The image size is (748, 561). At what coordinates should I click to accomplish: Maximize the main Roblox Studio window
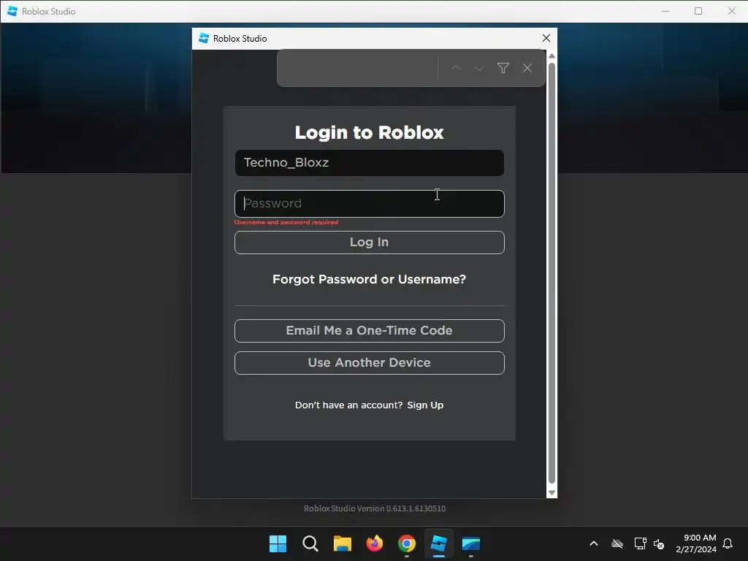(698, 11)
